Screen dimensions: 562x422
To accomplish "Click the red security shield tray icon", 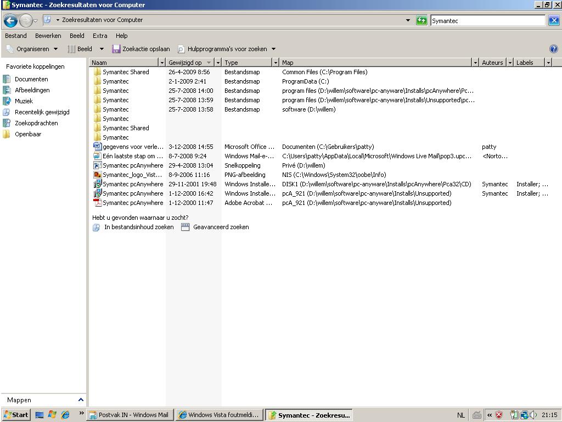I will (499, 415).
